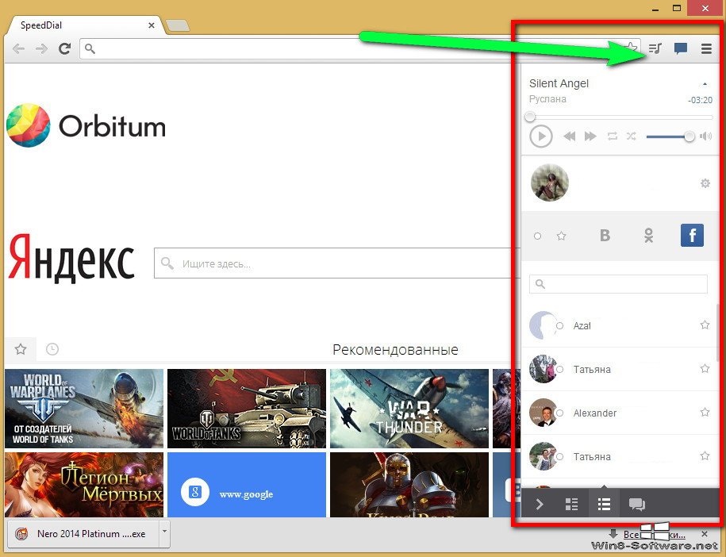
Task: Open World of Tanks tile
Action: (247, 409)
